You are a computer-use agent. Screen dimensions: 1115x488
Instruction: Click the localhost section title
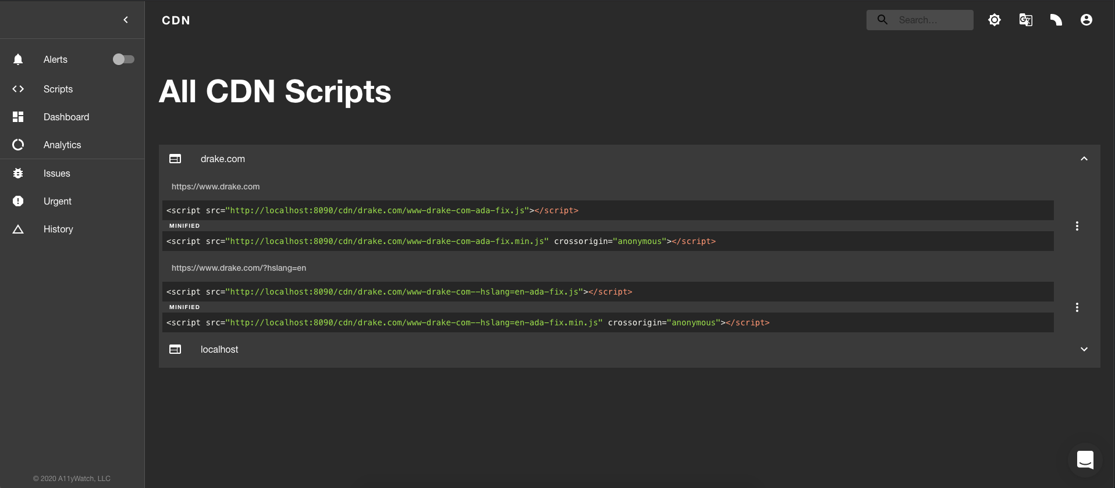(219, 349)
